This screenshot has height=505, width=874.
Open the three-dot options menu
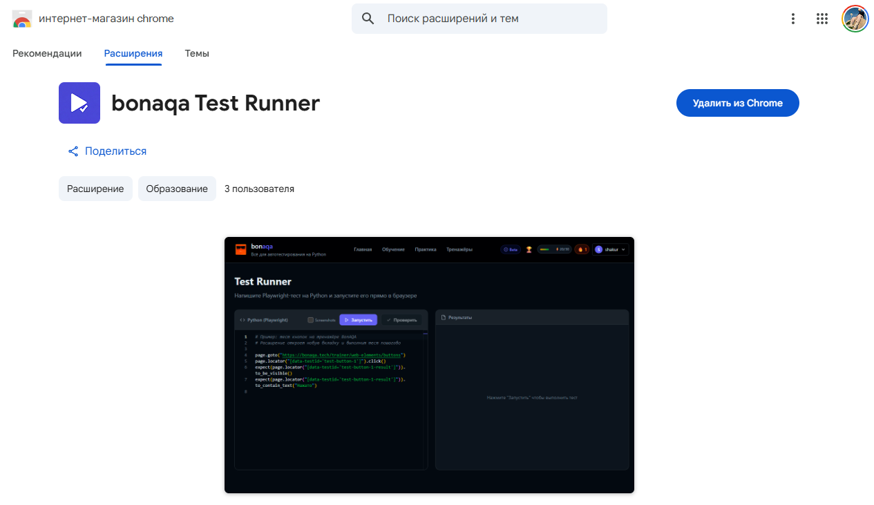(x=793, y=19)
